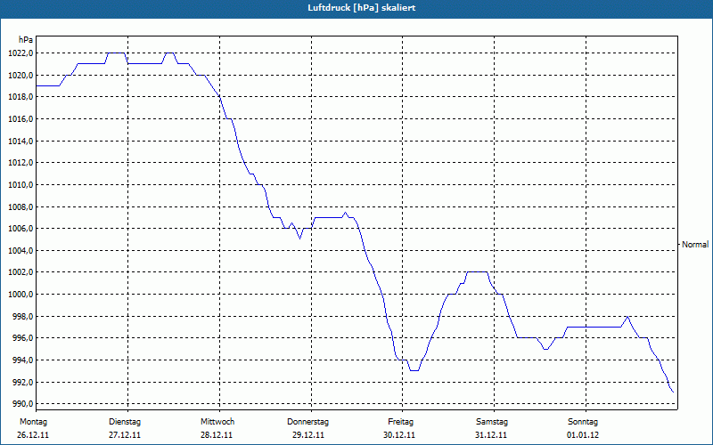Click the 1000,0 axis value
The height and width of the screenshot is (445, 713).
click(20, 295)
